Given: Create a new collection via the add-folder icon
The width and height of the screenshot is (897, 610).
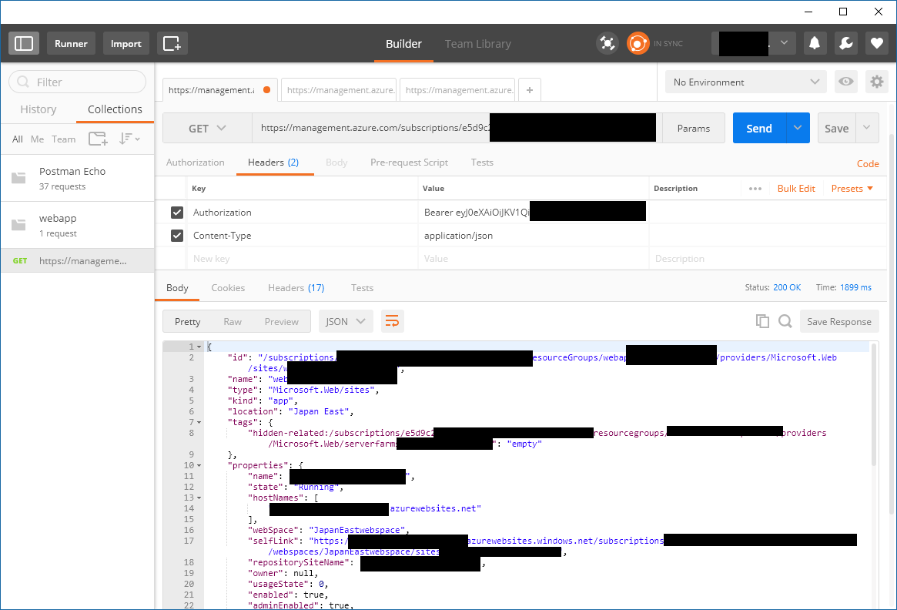Looking at the screenshot, I should (98, 139).
